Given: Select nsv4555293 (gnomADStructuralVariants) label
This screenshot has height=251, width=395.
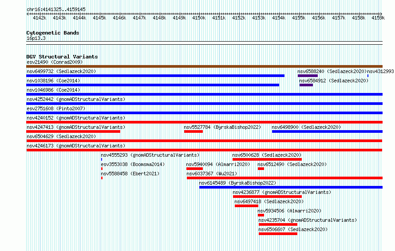Looking at the screenshot, I should point(150,155).
